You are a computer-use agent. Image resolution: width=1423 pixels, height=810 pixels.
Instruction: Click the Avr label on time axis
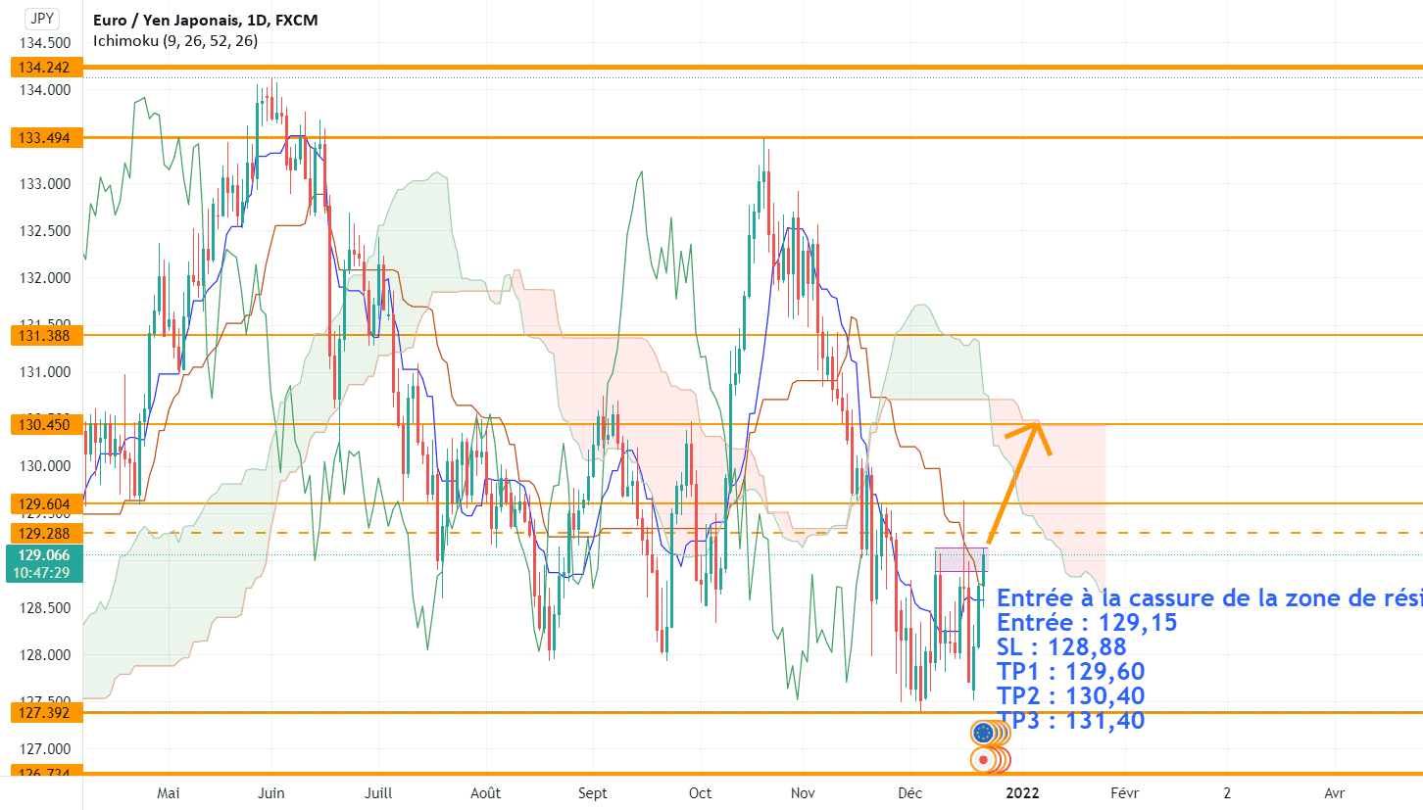(x=1333, y=792)
